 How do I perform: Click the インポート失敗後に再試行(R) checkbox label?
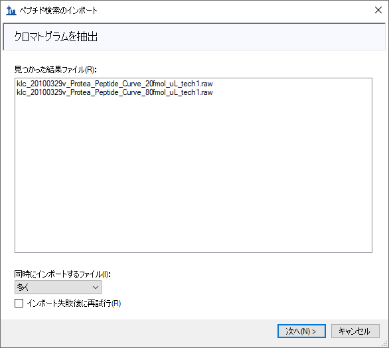pos(74,304)
